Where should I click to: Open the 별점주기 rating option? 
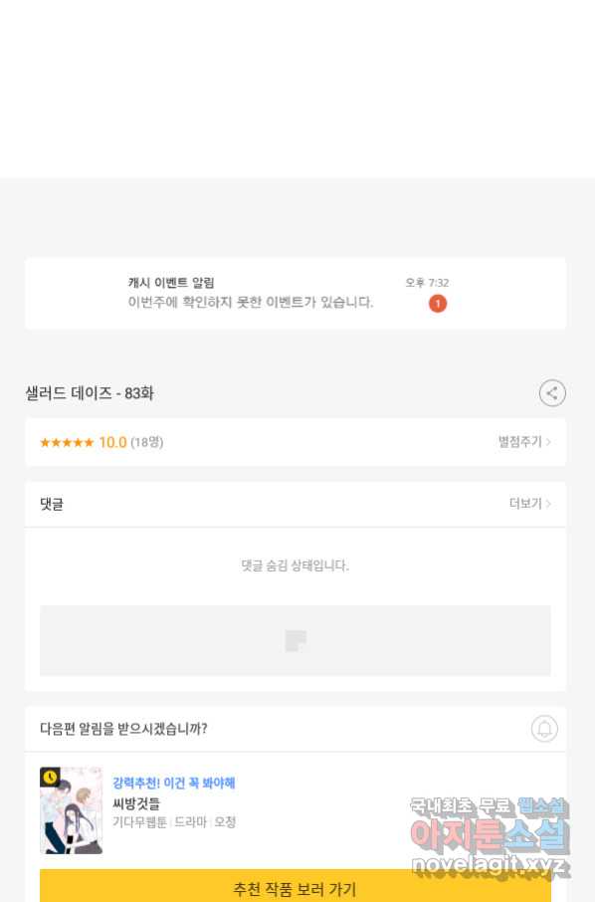tap(519, 442)
